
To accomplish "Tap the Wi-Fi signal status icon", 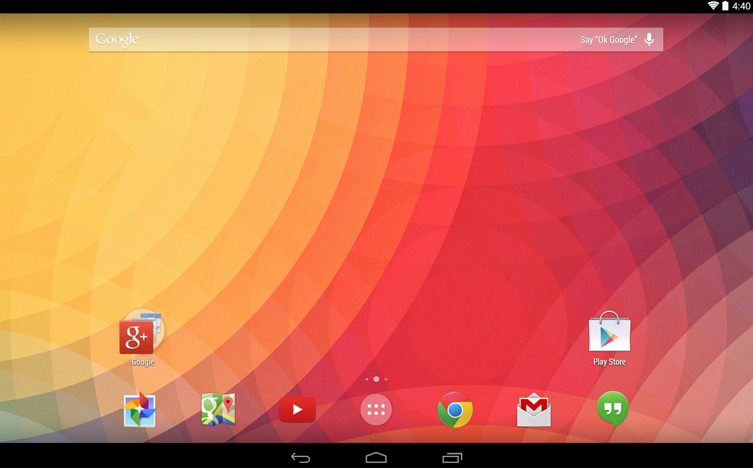I will click(x=713, y=6).
